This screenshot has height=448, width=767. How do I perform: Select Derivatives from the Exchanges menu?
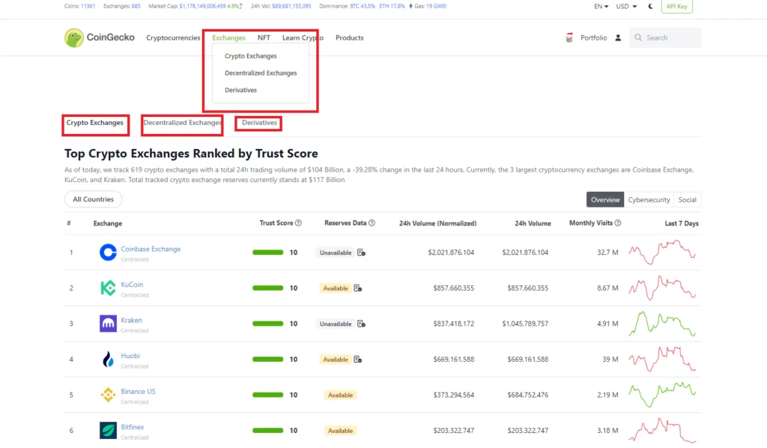240,90
